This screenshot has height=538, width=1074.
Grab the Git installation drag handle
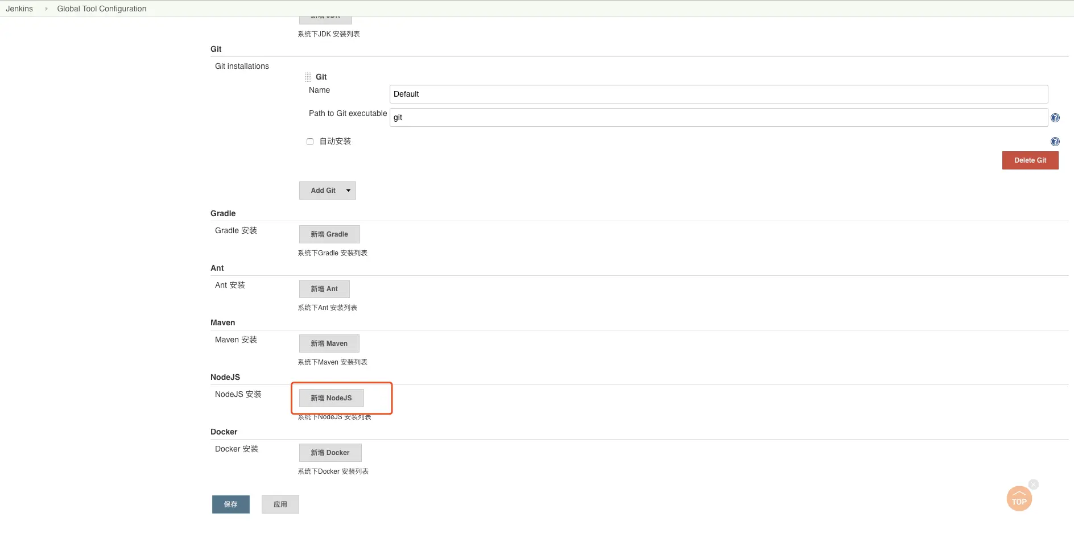click(x=308, y=77)
